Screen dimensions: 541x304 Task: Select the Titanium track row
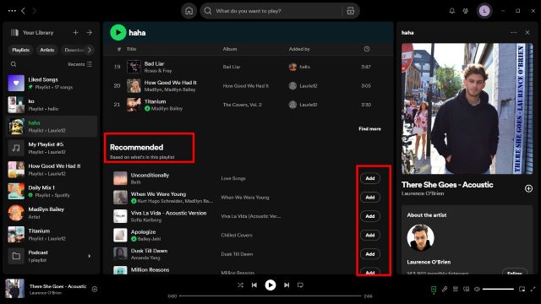(x=248, y=105)
